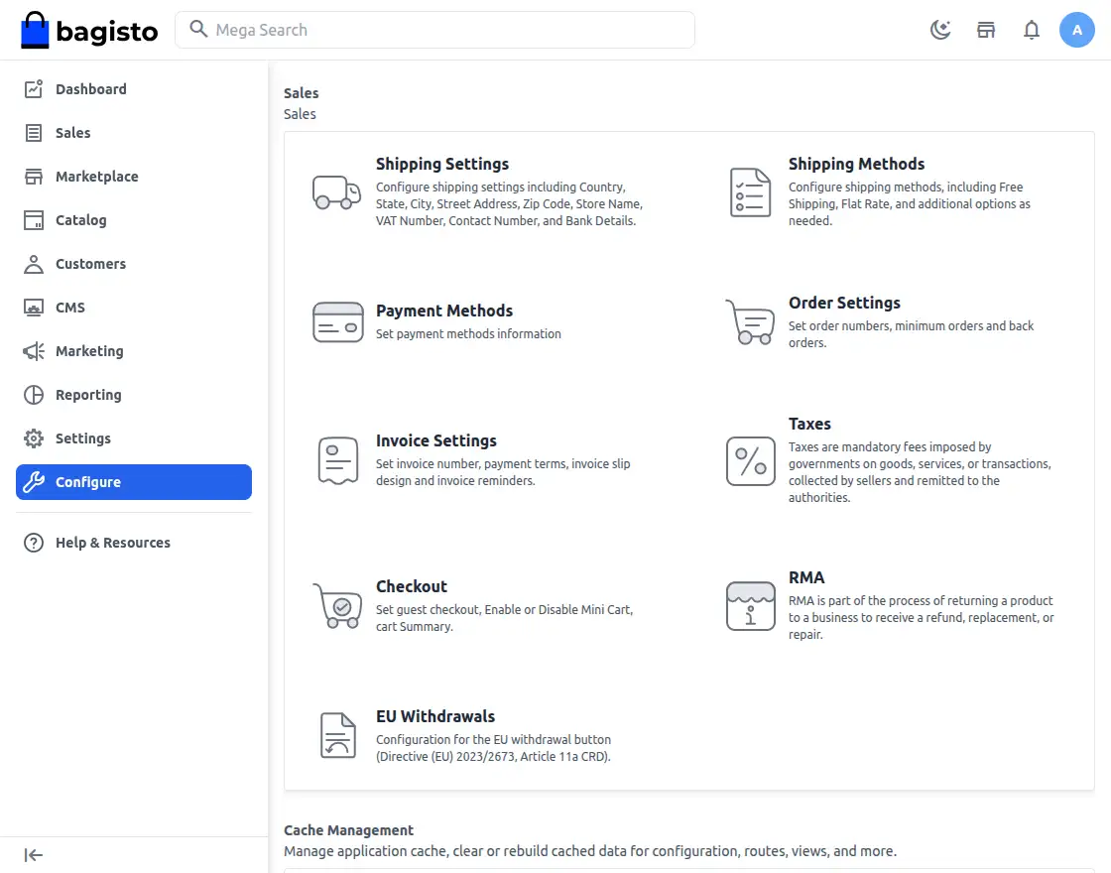Open the Dashboard menu item
This screenshot has height=873, width=1111.
coord(134,89)
